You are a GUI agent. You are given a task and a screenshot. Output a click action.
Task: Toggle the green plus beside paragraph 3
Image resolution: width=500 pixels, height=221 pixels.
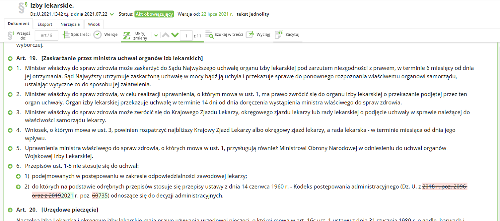10,113
